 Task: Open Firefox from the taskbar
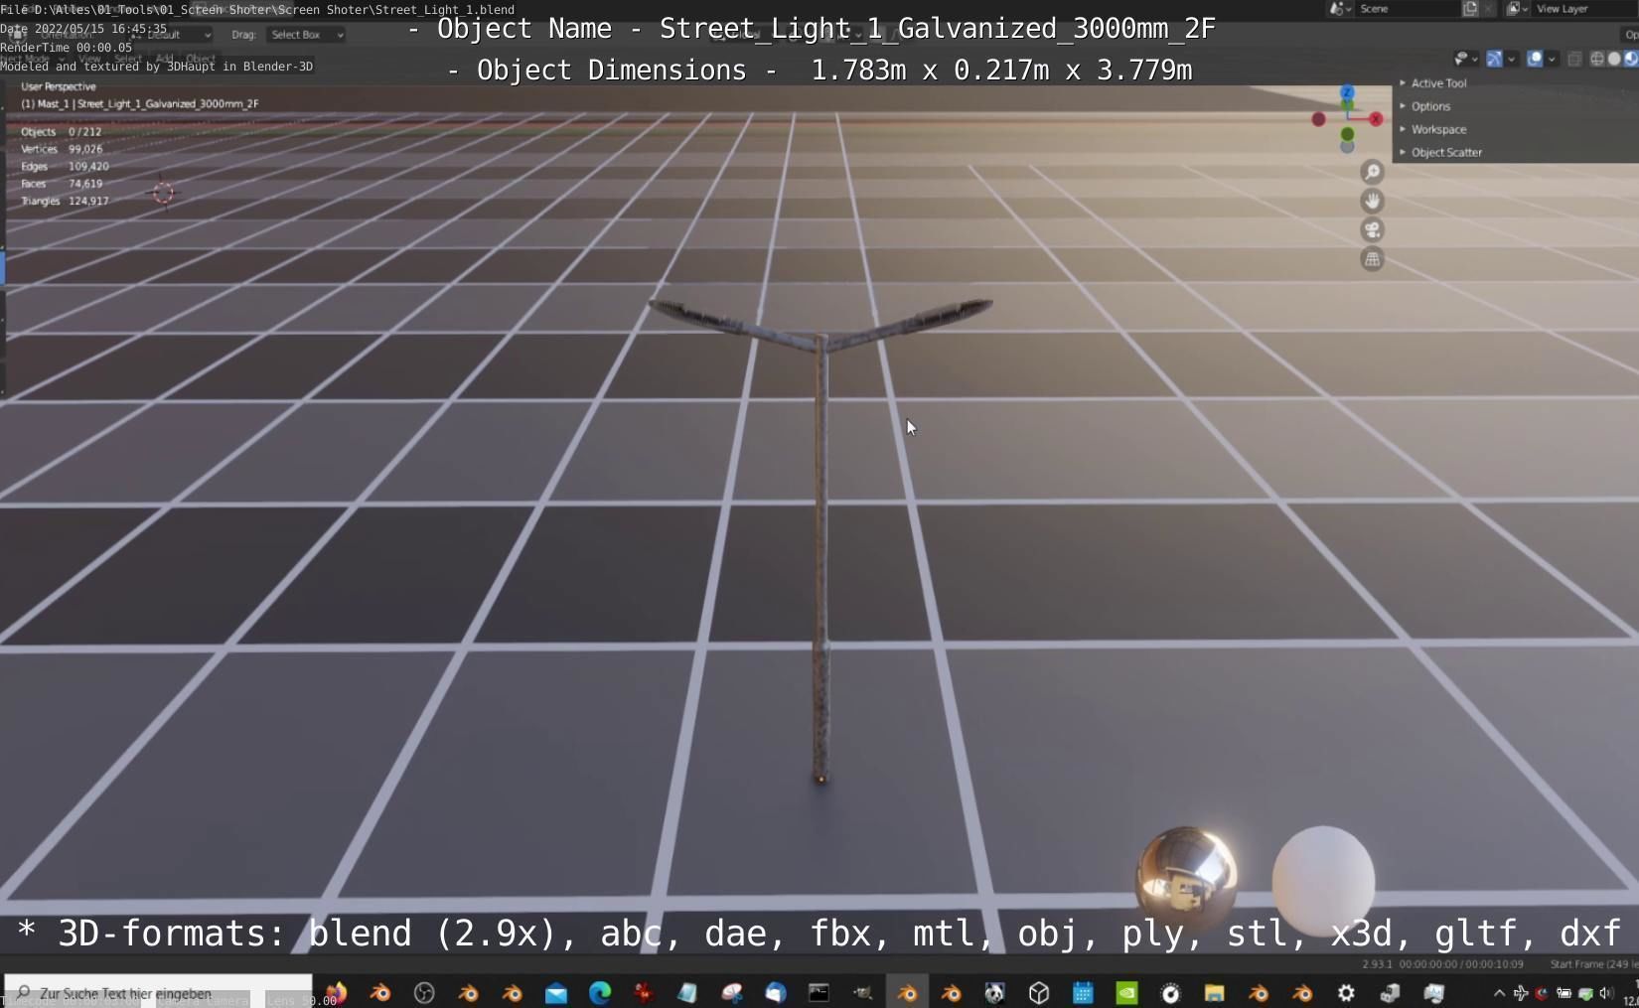336,993
